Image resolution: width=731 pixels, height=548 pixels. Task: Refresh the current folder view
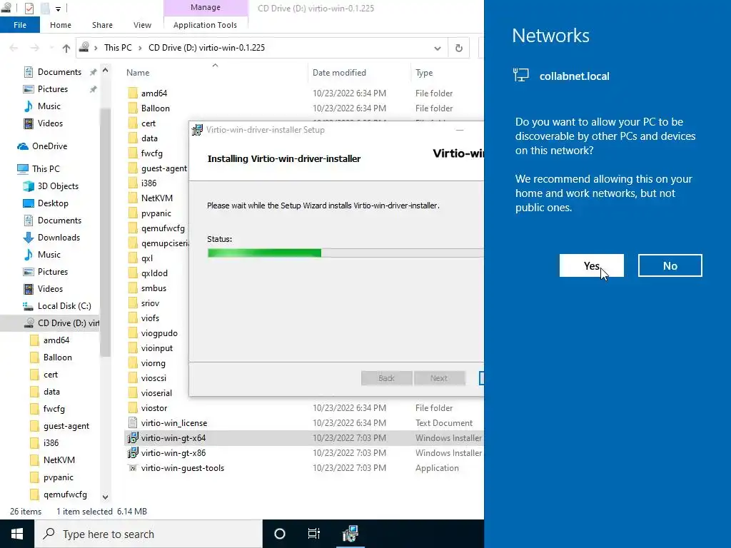459,48
